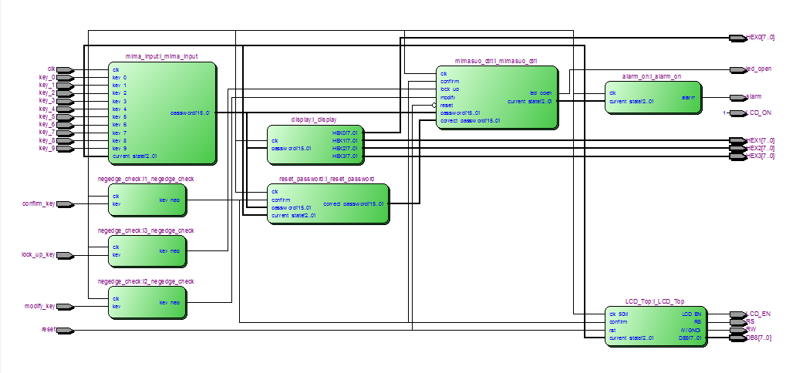Image resolution: width=796 pixels, height=373 pixels.
Task: Select the i1_negedge_check module block
Action: [147, 200]
